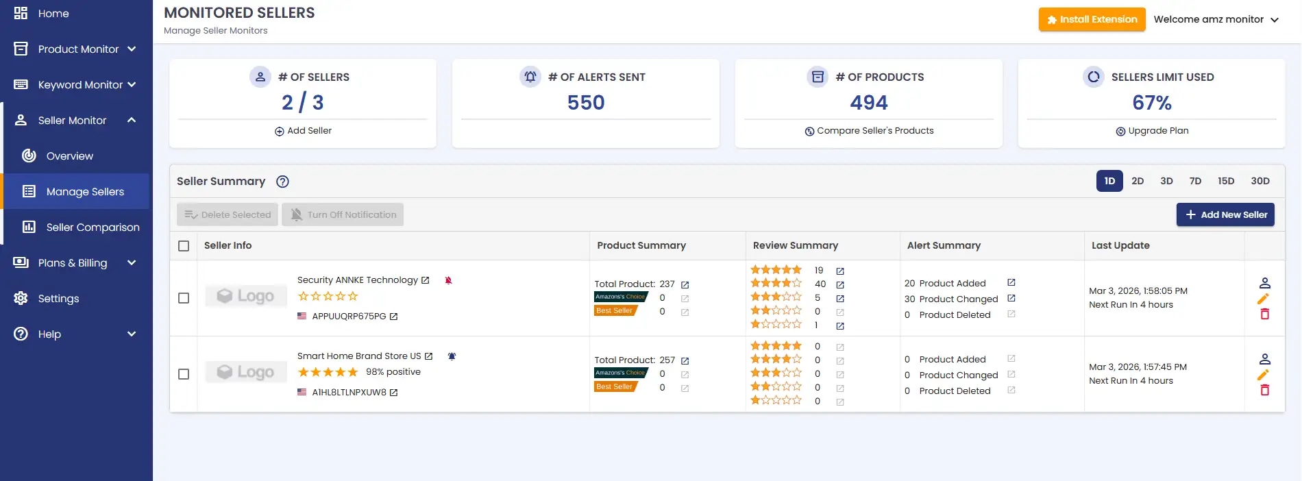Click the Add Seller link

point(303,131)
